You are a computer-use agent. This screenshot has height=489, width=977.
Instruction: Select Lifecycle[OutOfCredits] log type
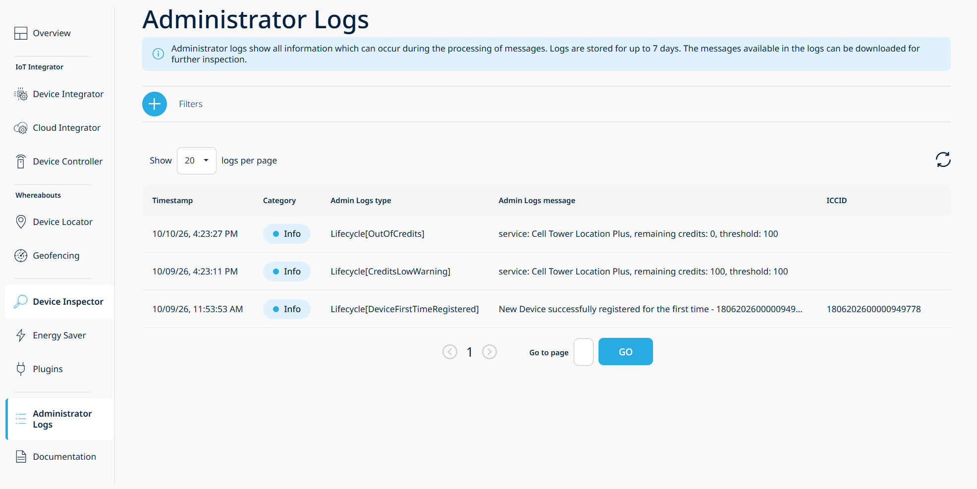coord(378,234)
